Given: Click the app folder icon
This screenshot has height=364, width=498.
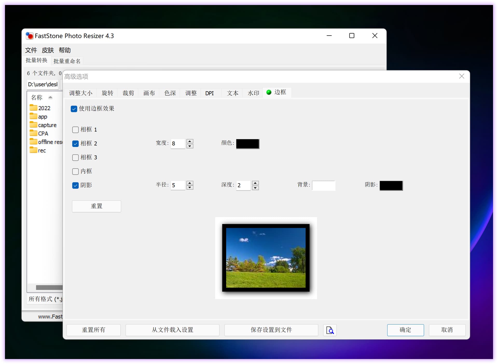Looking at the screenshot, I should tap(33, 116).
